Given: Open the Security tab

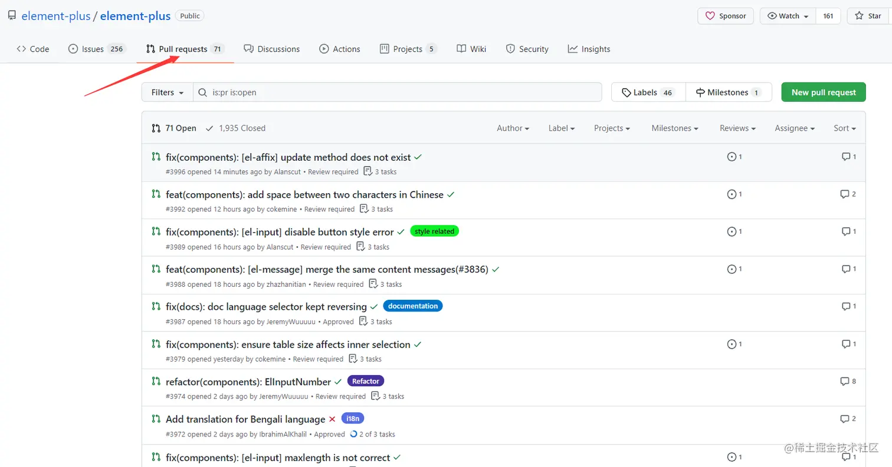Looking at the screenshot, I should (527, 49).
